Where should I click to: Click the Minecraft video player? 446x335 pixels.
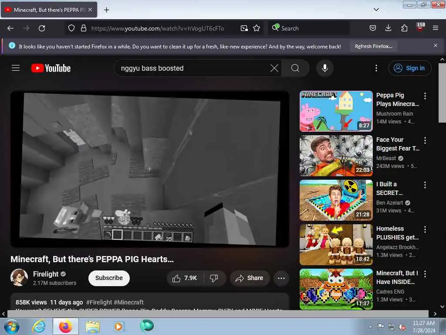click(150, 169)
